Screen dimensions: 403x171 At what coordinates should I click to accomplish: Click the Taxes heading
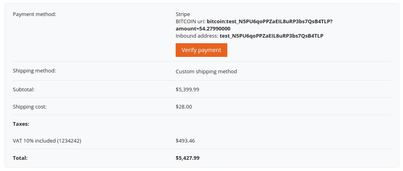(21, 124)
